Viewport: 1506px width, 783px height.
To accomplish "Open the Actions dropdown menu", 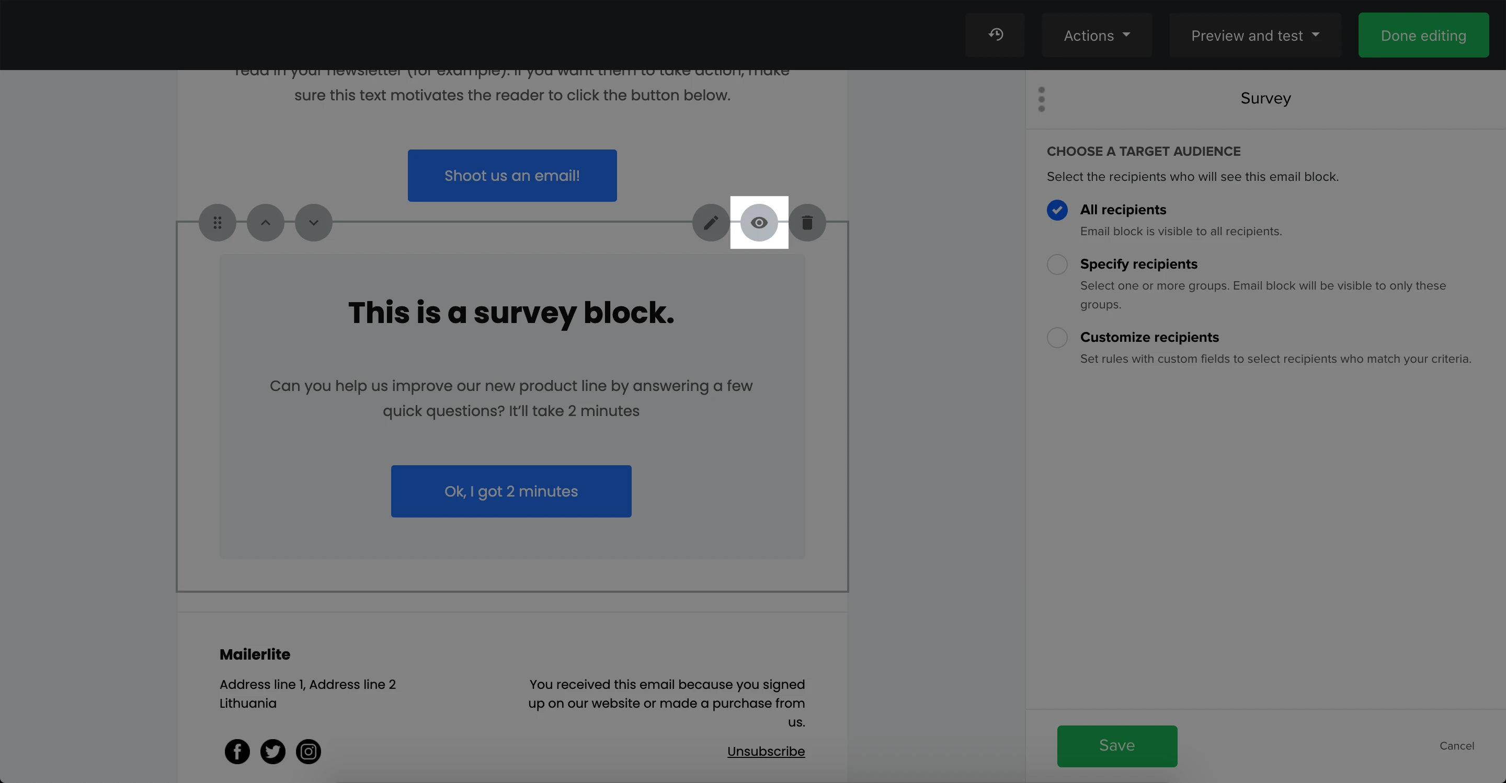I will coord(1096,36).
